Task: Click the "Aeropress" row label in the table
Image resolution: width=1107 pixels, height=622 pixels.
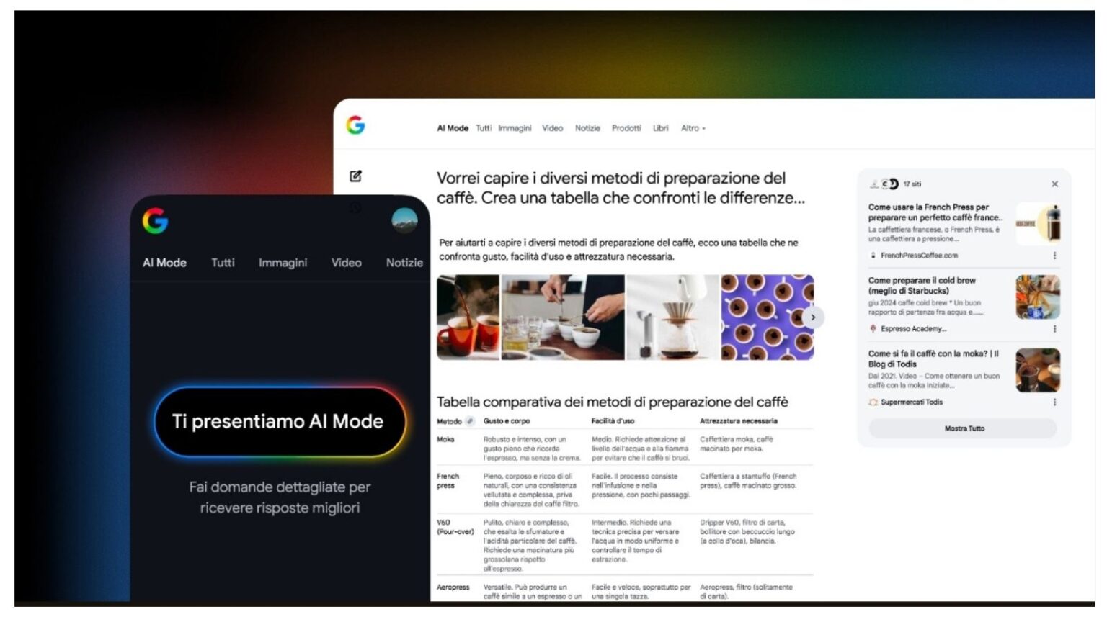Action: [x=453, y=587]
